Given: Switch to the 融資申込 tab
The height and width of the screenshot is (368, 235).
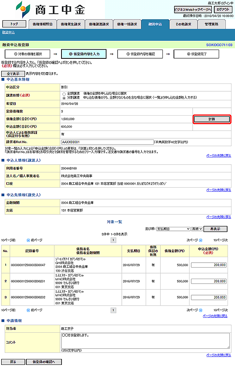Looking at the screenshot, I should (155, 24).
